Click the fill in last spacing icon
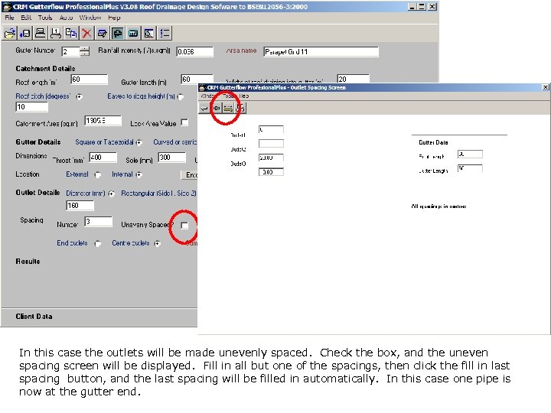Image resolution: width=551 pixels, height=413 pixels. click(x=228, y=108)
